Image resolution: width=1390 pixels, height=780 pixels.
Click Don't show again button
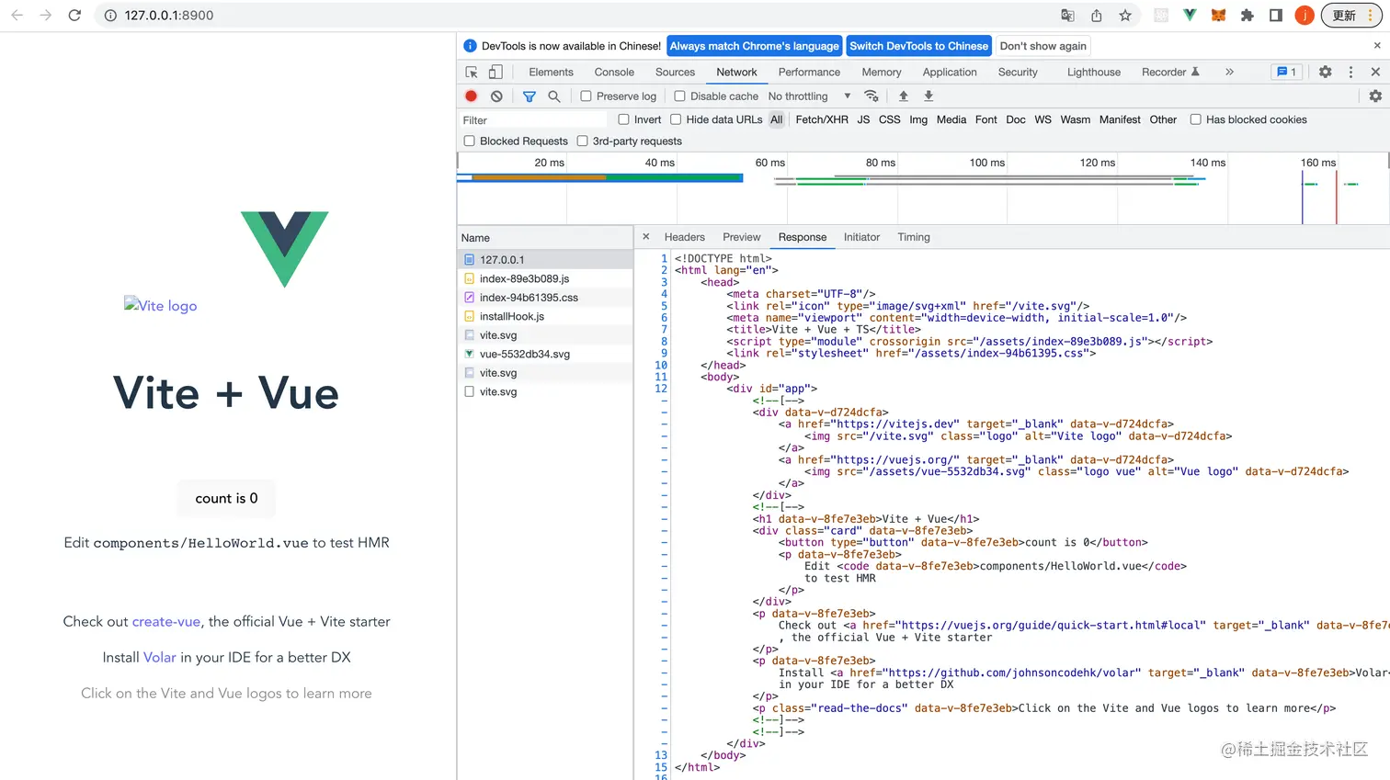coord(1043,46)
